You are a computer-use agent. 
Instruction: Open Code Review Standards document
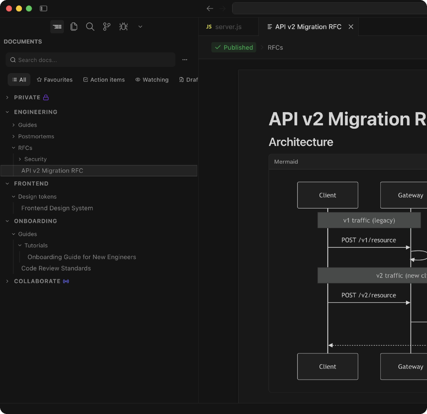point(56,268)
